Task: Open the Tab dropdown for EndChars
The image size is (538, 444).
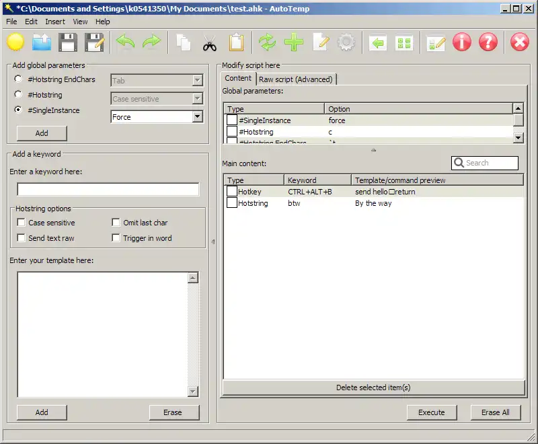Action: pyautogui.click(x=197, y=80)
